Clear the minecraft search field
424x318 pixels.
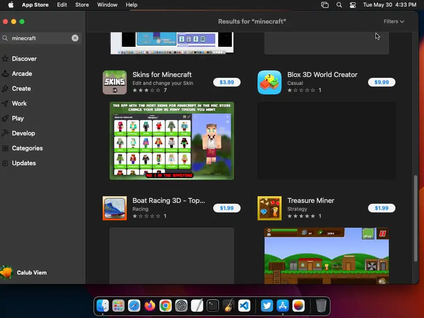(75, 38)
